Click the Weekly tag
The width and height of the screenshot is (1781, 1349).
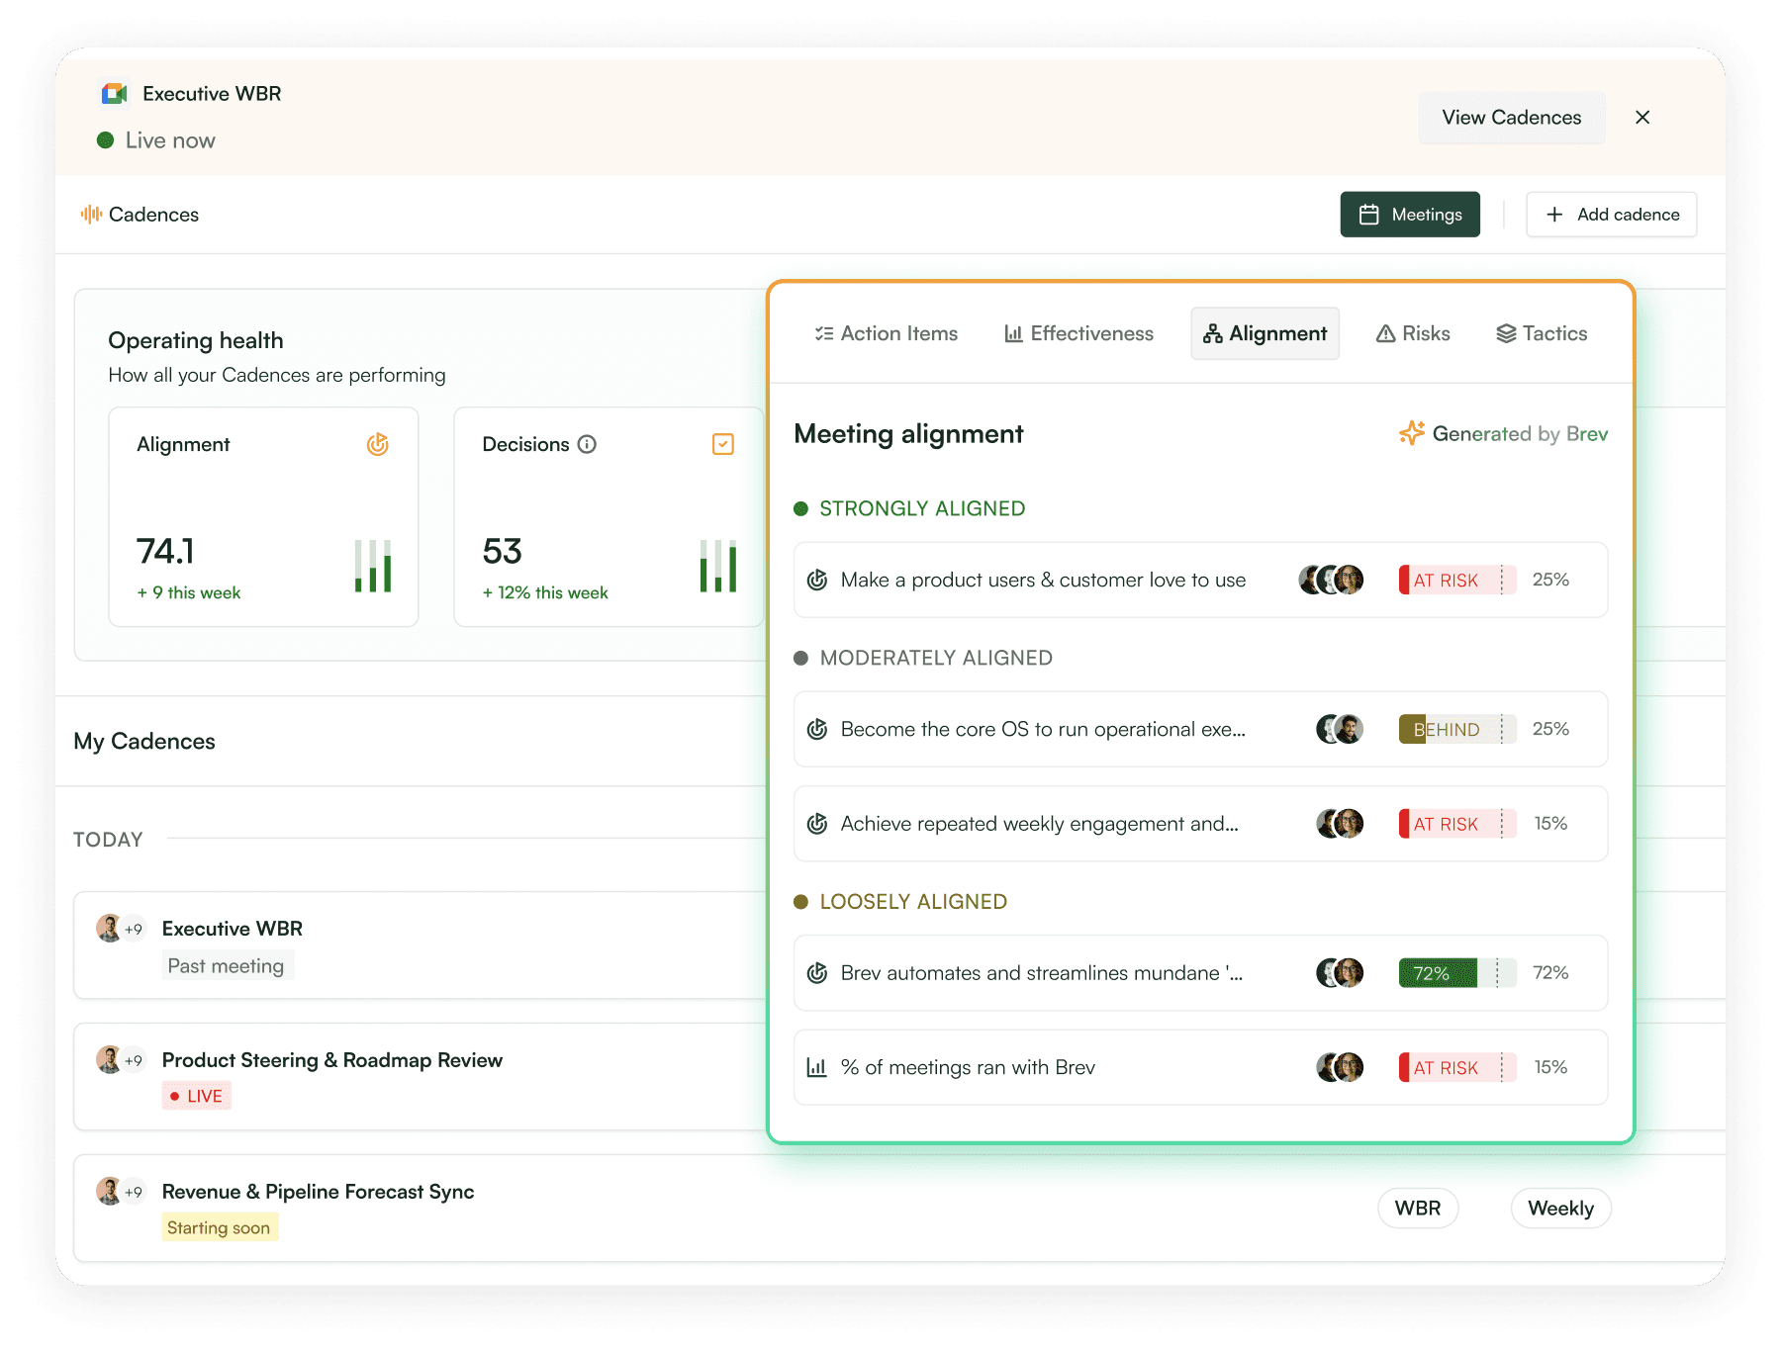pyautogui.click(x=1561, y=1209)
